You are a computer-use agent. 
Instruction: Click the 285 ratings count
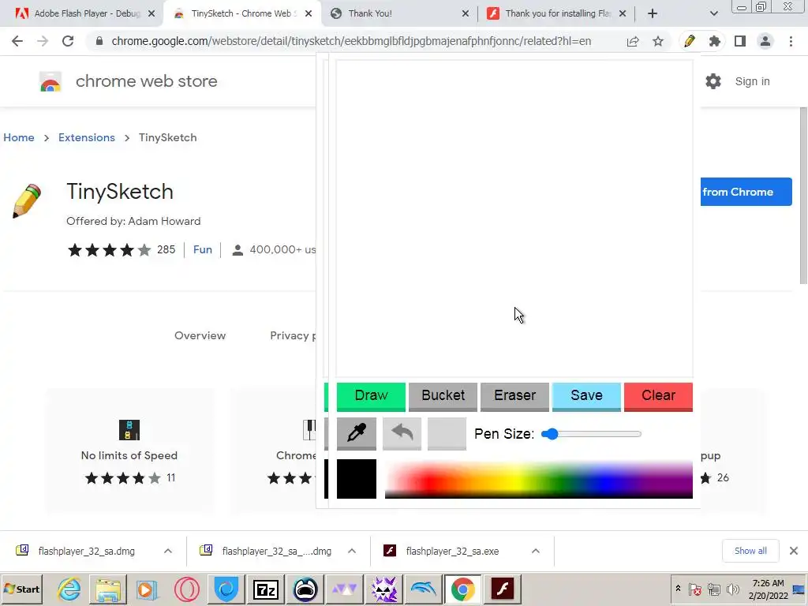(x=166, y=249)
